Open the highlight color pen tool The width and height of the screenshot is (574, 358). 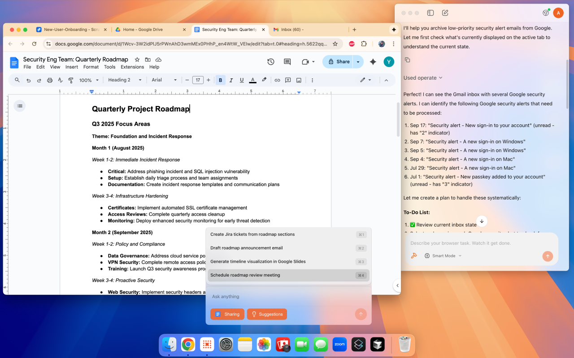click(264, 80)
